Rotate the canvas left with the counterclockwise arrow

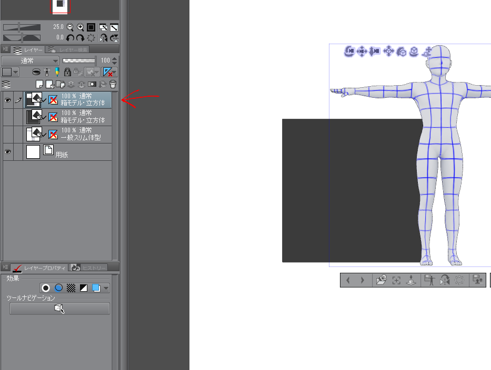(x=70, y=38)
